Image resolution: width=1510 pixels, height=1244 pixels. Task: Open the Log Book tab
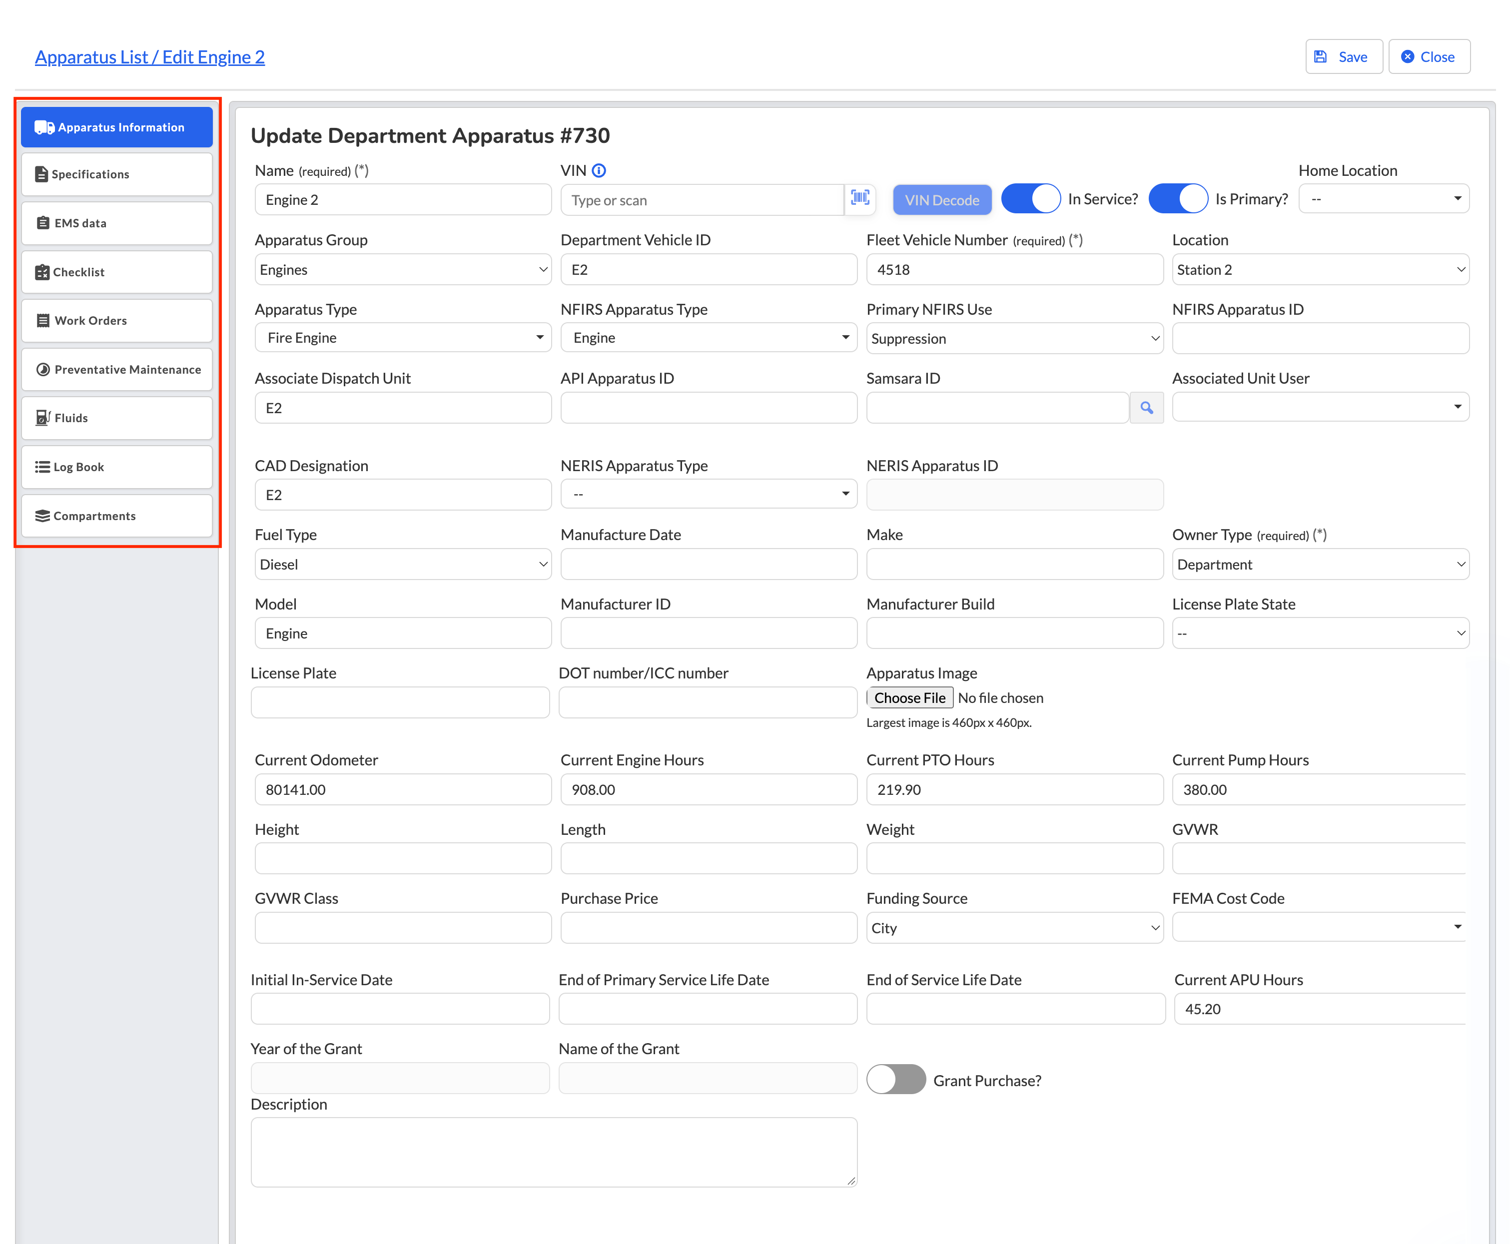pyautogui.click(x=117, y=467)
